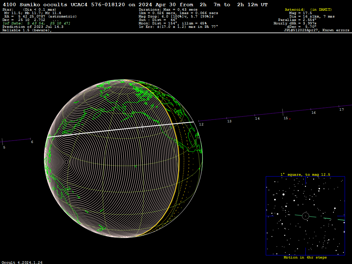Select the "1σ Err: ±(17.0 x 1.2) mas in PA 77°" line
The image size is (352, 264).
pyautogui.click(x=178, y=27)
